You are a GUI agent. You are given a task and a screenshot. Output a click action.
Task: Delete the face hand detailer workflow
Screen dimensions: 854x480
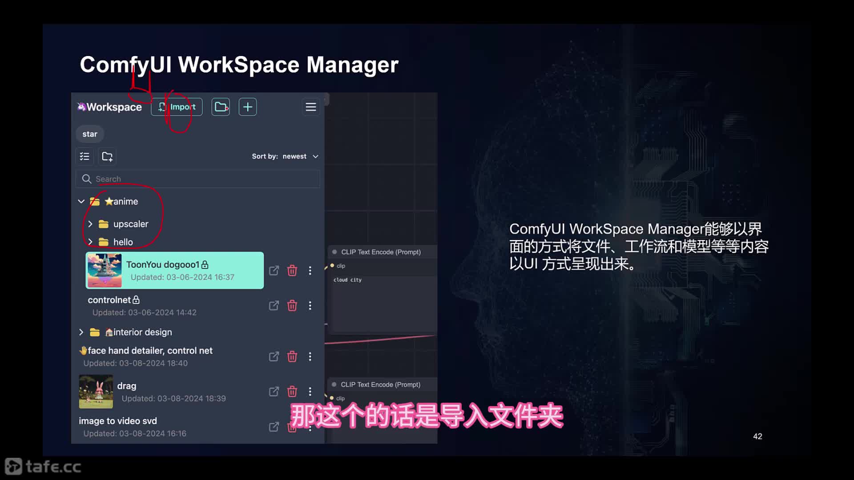(x=292, y=356)
